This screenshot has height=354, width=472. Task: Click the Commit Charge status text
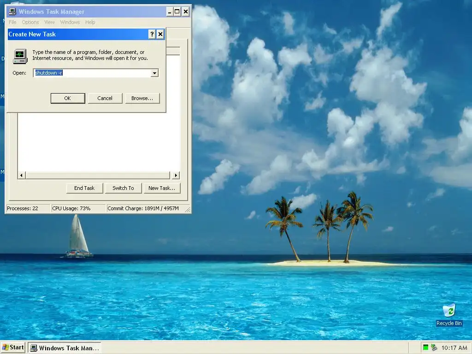(x=143, y=208)
